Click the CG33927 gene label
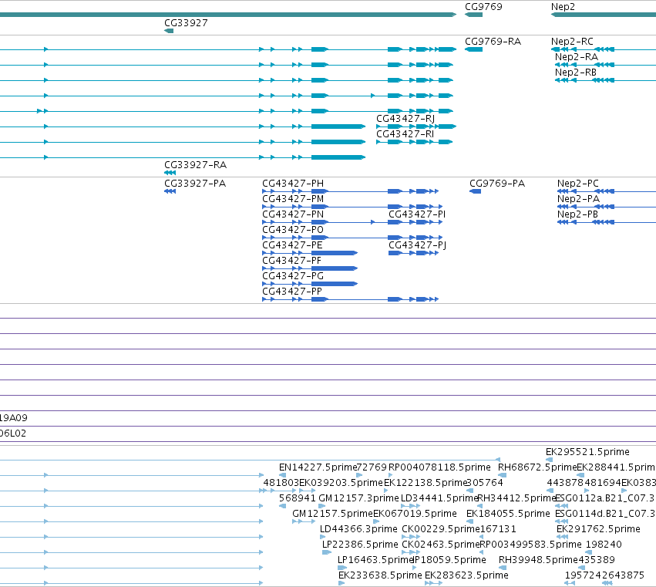This screenshot has height=587, width=656. pos(186,23)
